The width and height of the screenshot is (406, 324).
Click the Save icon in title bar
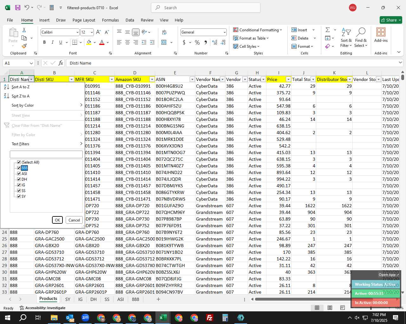click(18, 8)
